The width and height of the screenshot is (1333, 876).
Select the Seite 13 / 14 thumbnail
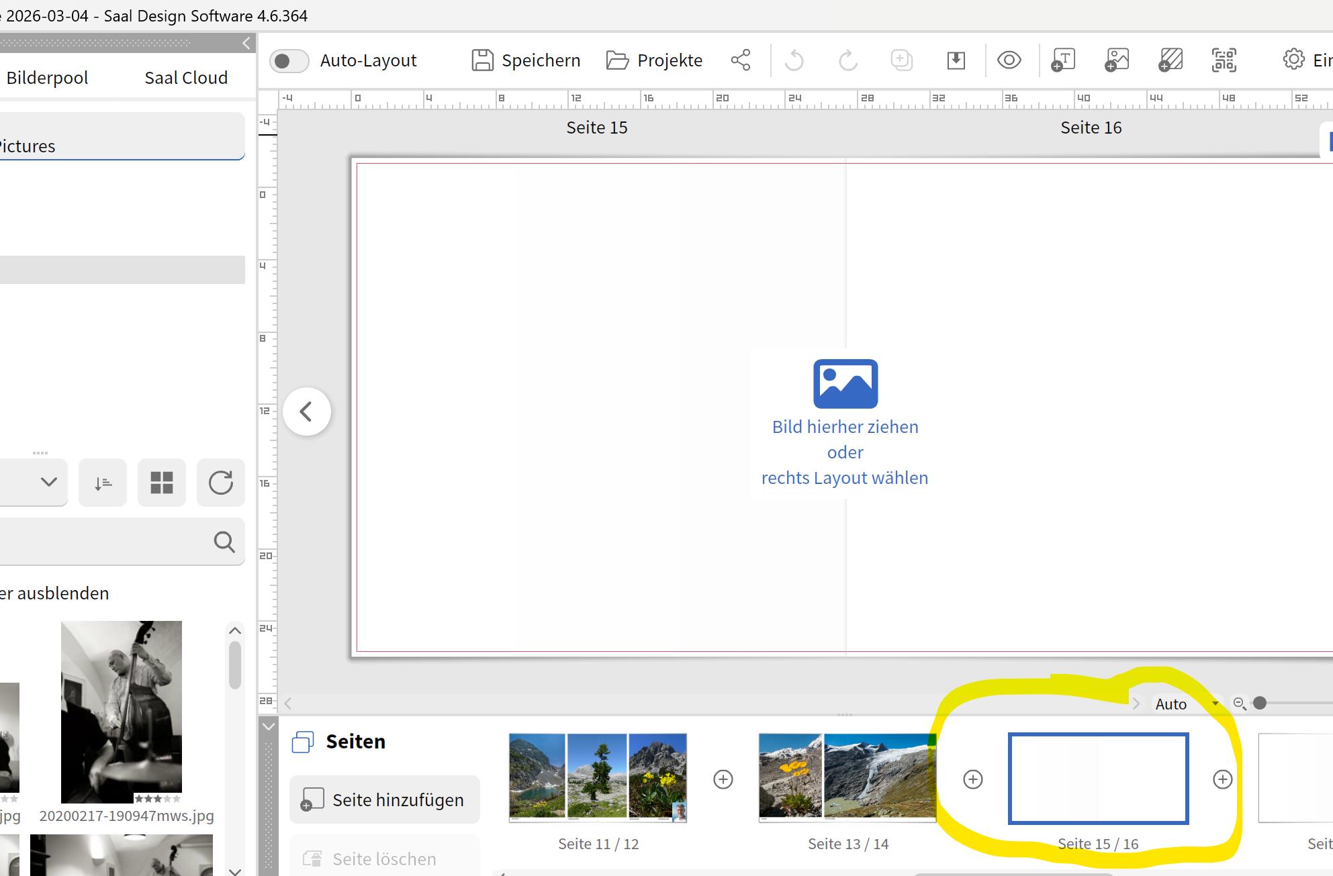(x=847, y=778)
